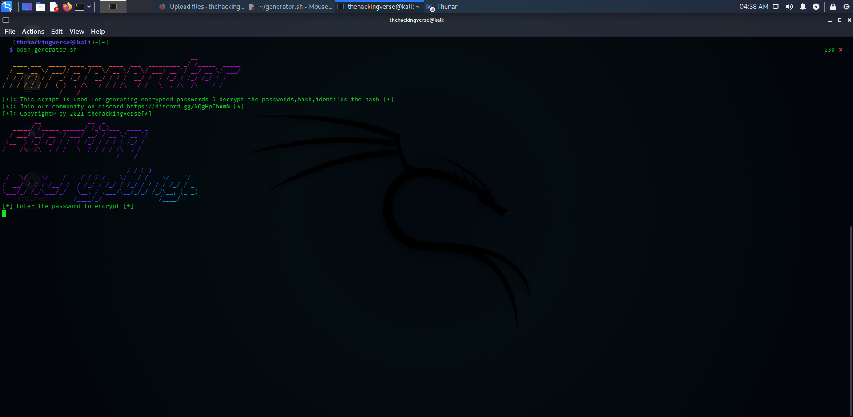Open the workspace switcher preview
Screen dimensions: 853x417
pos(113,7)
